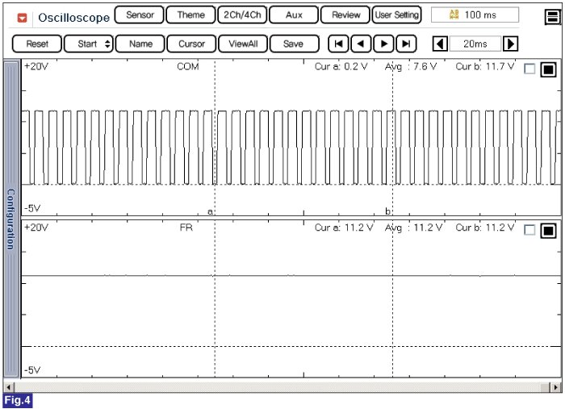Image resolution: width=565 pixels, height=409 pixels.
Task: Click 'Cur a: 11.2 V' FR reading
Action: 344,227
